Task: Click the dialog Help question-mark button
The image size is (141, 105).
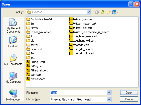Action: [x=131, y=4]
